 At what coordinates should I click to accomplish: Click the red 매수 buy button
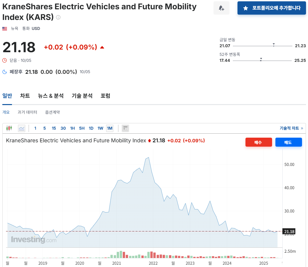point(258,142)
